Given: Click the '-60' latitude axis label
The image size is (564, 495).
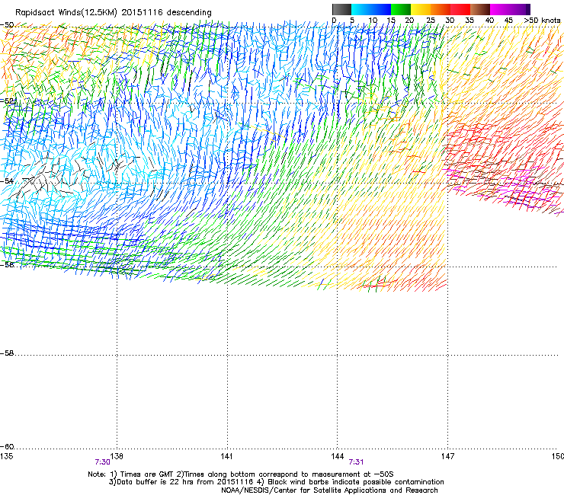Looking at the screenshot, I should pyautogui.click(x=7, y=447).
